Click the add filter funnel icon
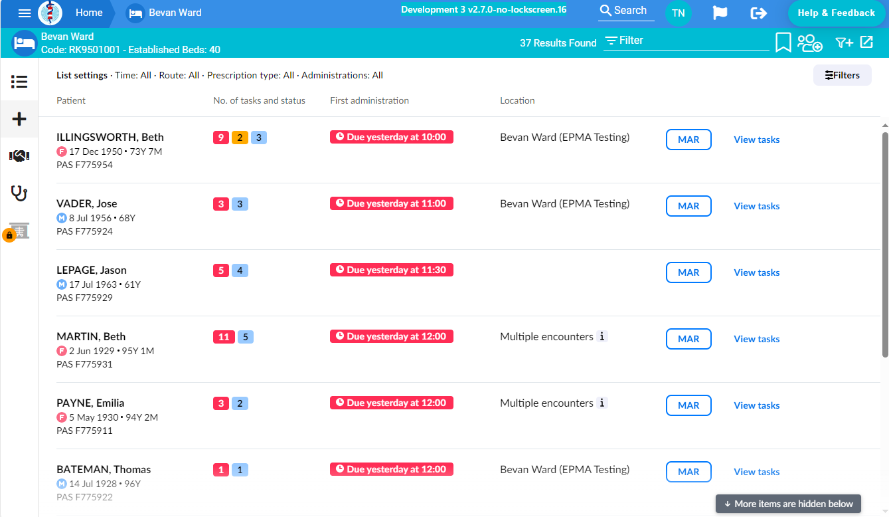This screenshot has width=889, height=517. (844, 43)
